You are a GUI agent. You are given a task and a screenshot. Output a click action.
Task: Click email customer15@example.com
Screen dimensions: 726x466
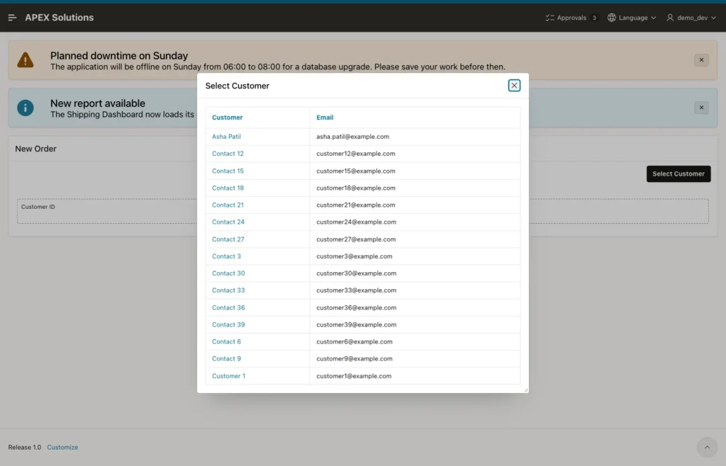pos(356,171)
